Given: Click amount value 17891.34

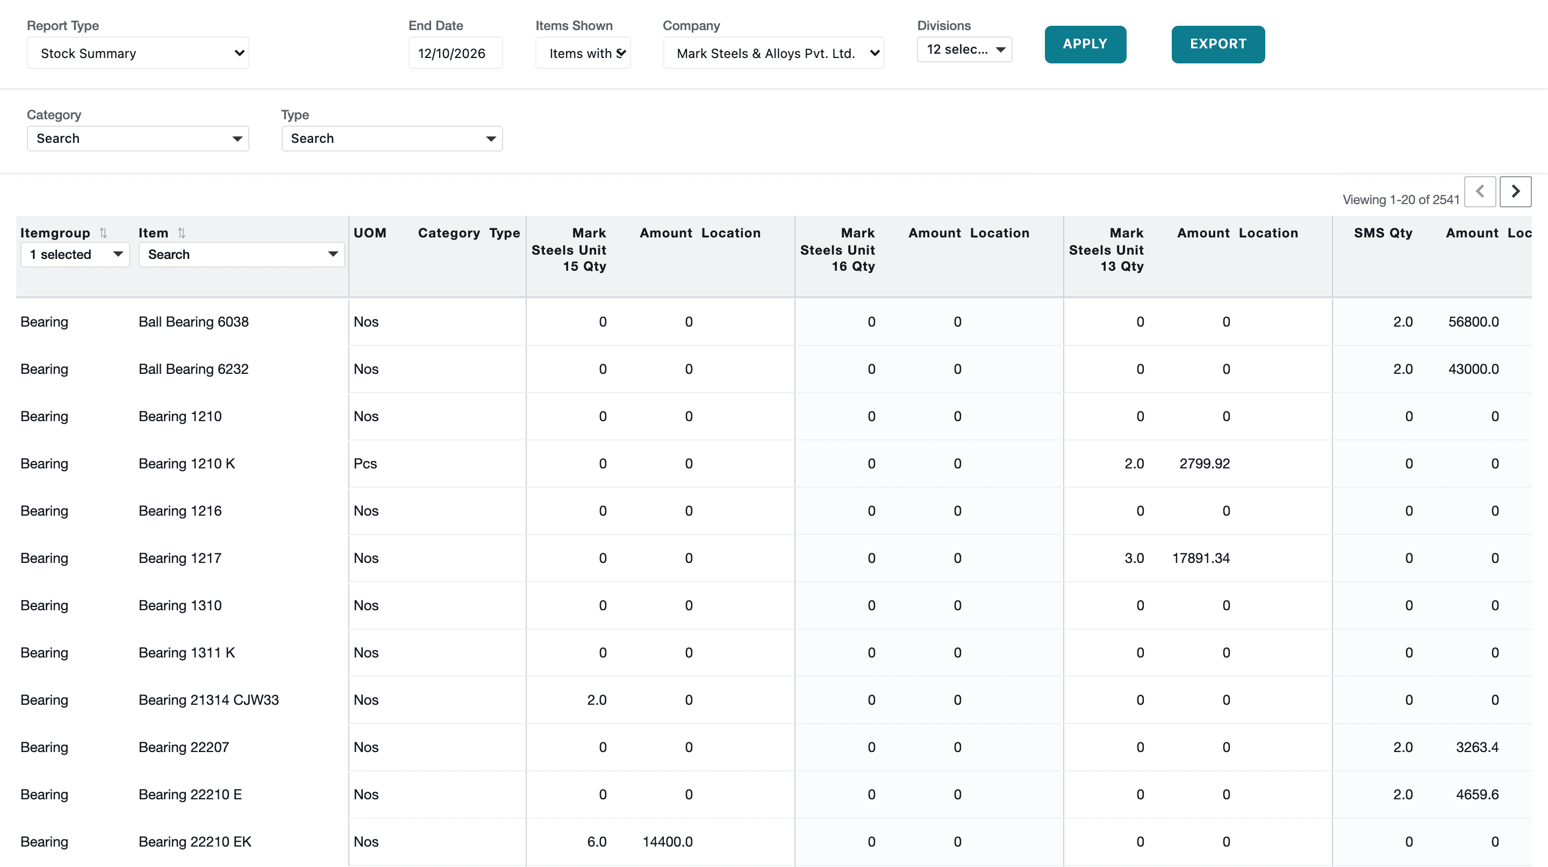Looking at the screenshot, I should click(1201, 558).
